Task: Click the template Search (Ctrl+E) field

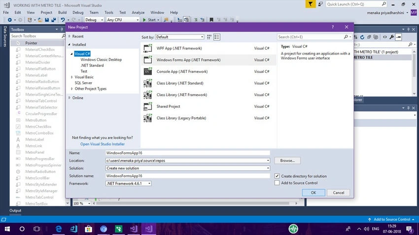Action: tap(314, 37)
